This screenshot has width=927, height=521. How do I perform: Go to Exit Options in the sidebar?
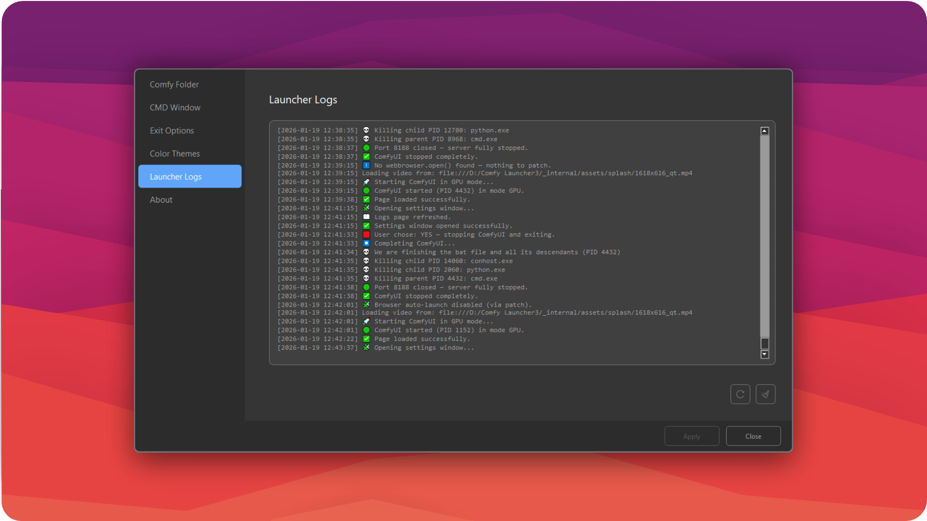[x=190, y=131]
